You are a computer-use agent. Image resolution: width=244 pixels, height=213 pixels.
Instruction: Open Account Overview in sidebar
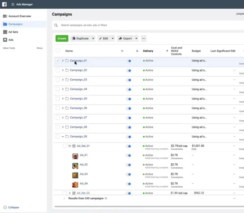(20, 16)
